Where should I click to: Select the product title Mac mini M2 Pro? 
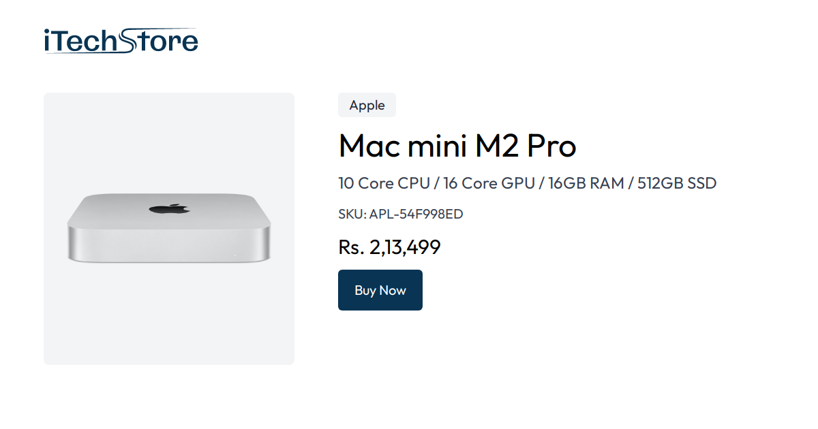click(457, 146)
